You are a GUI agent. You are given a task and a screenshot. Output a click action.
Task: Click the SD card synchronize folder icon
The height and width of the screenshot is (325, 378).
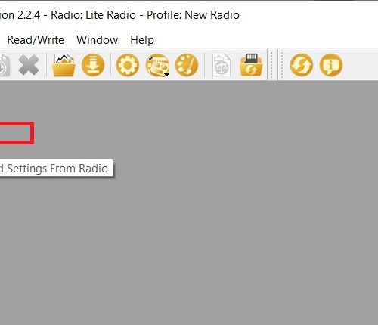pos(251,65)
